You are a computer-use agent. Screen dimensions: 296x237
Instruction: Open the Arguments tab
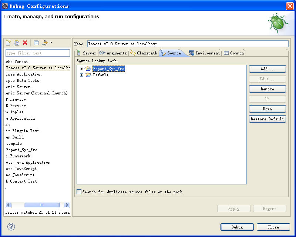tap(113, 53)
